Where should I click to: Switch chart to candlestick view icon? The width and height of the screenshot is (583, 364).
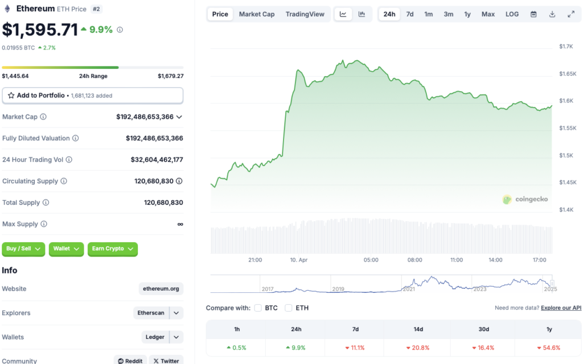[x=362, y=14]
